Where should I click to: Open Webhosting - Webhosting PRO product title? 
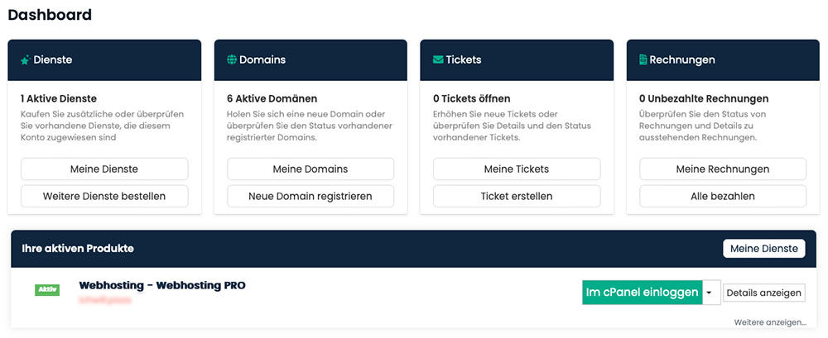pyautogui.click(x=162, y=285)
